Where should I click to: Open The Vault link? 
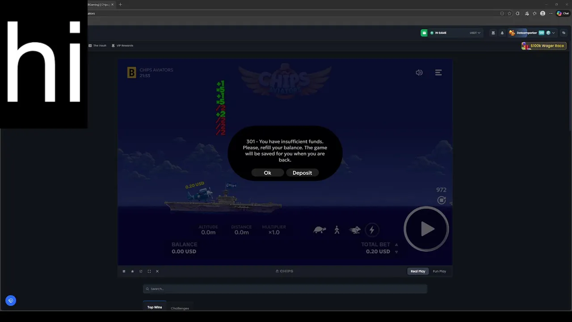click(97, 46)
